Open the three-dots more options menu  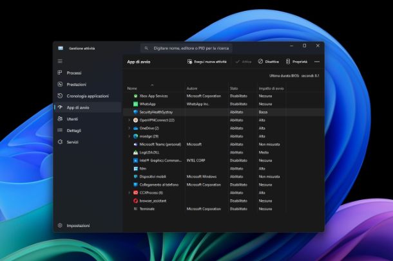317,62
